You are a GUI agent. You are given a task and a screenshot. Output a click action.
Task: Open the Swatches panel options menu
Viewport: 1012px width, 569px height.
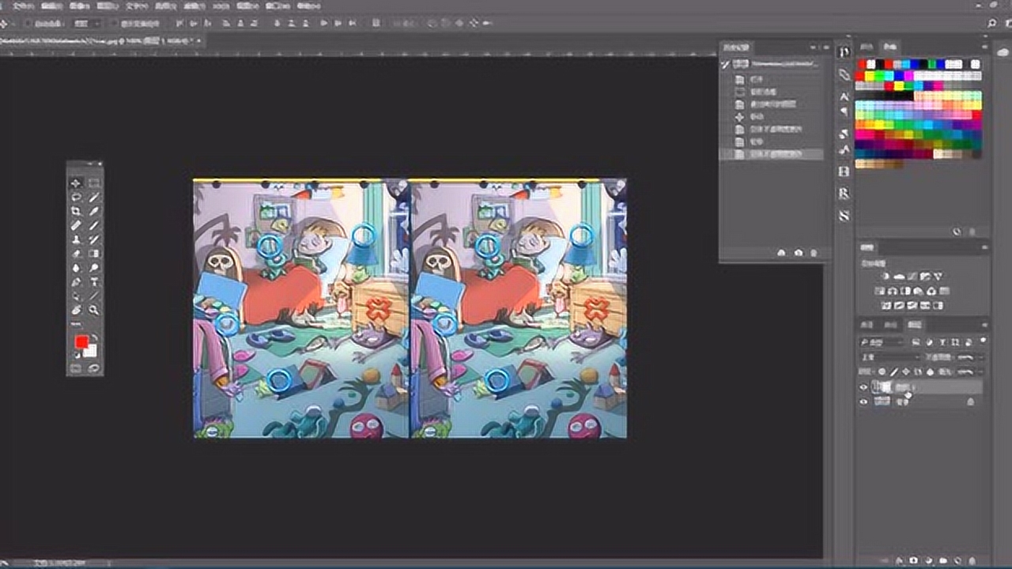984,47
